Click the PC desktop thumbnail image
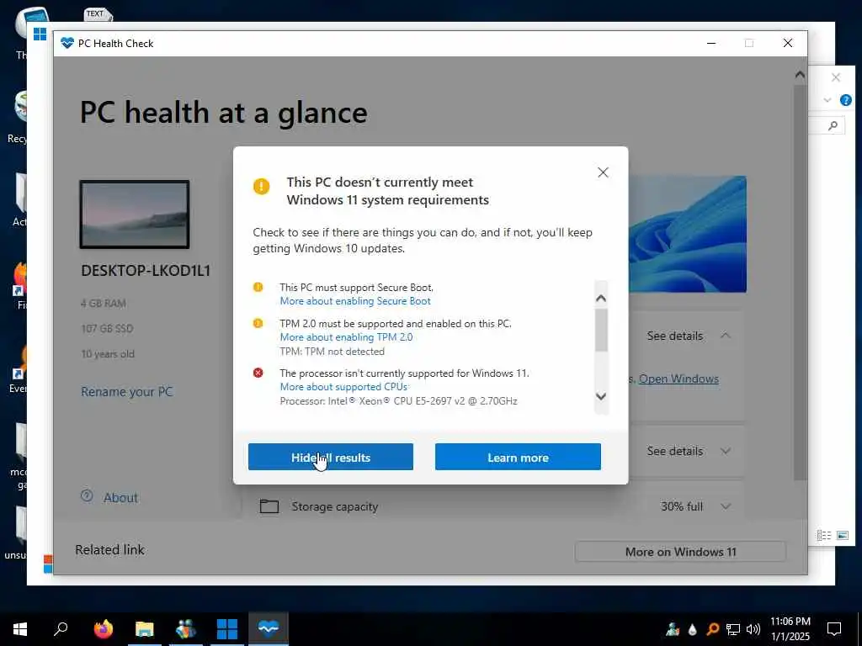 pos(135,214)
